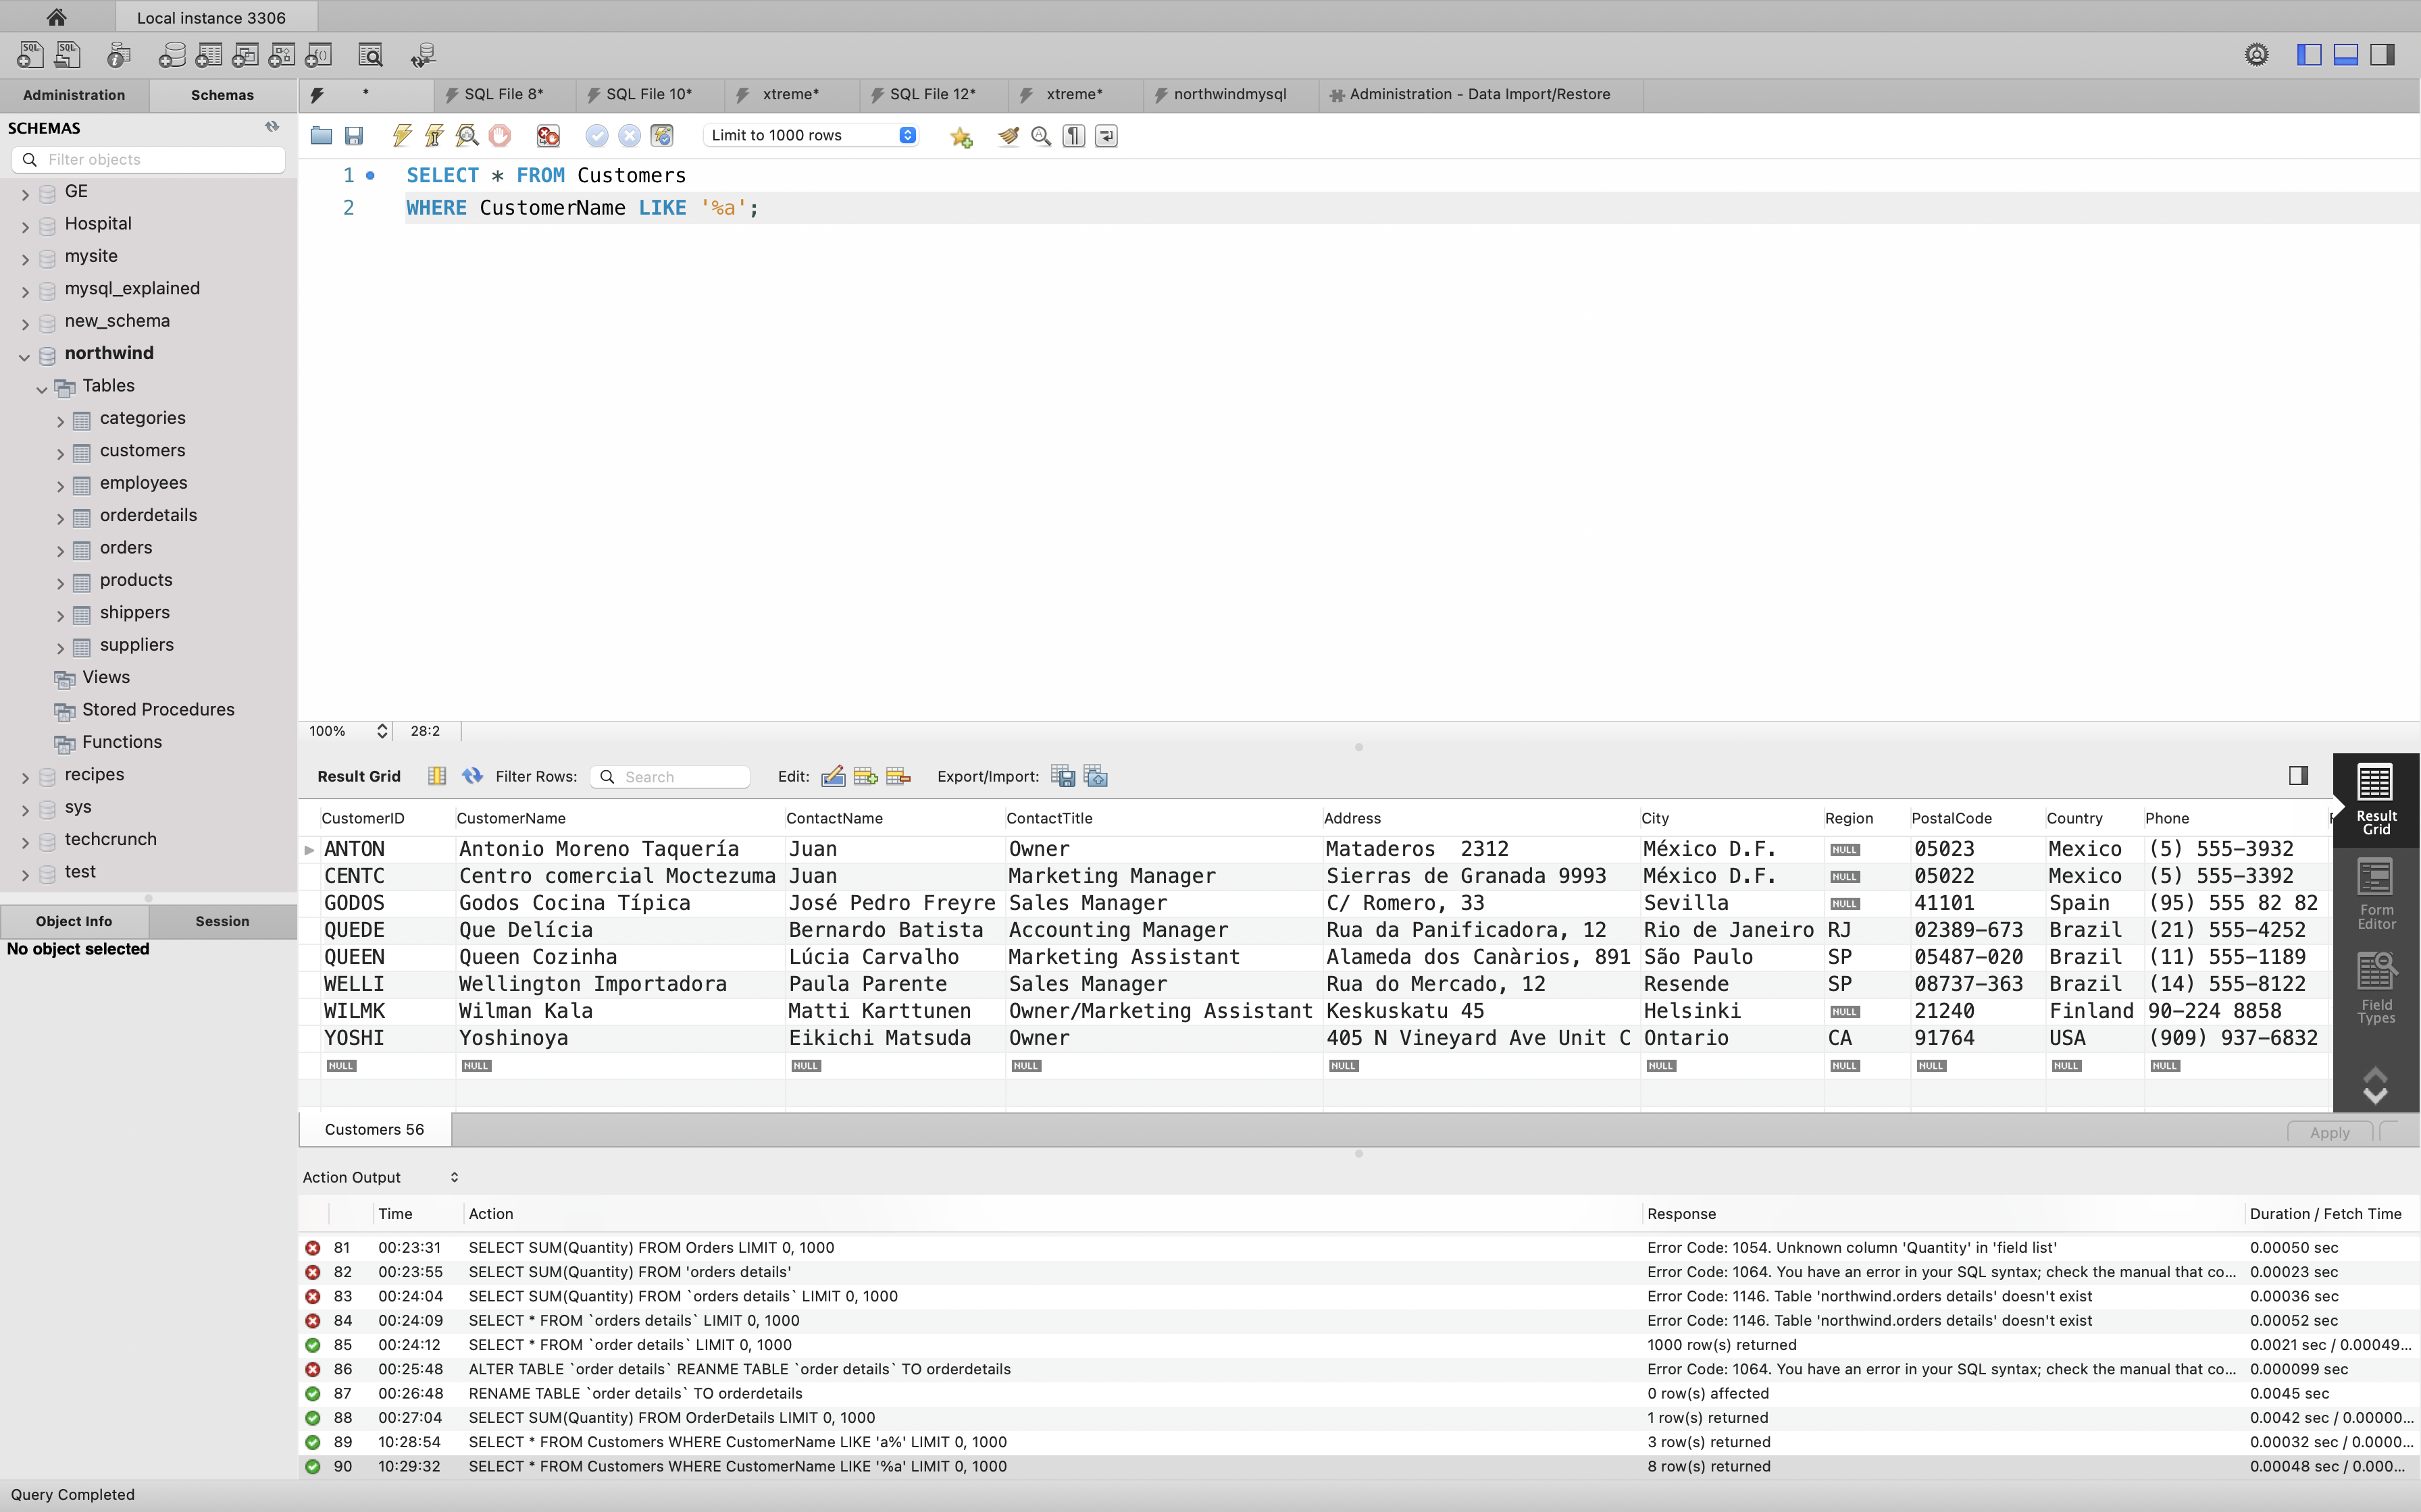
Task: Click the Explain query magnifier-lightning icon
Action: pyautogui.click(x=467, y=135)
